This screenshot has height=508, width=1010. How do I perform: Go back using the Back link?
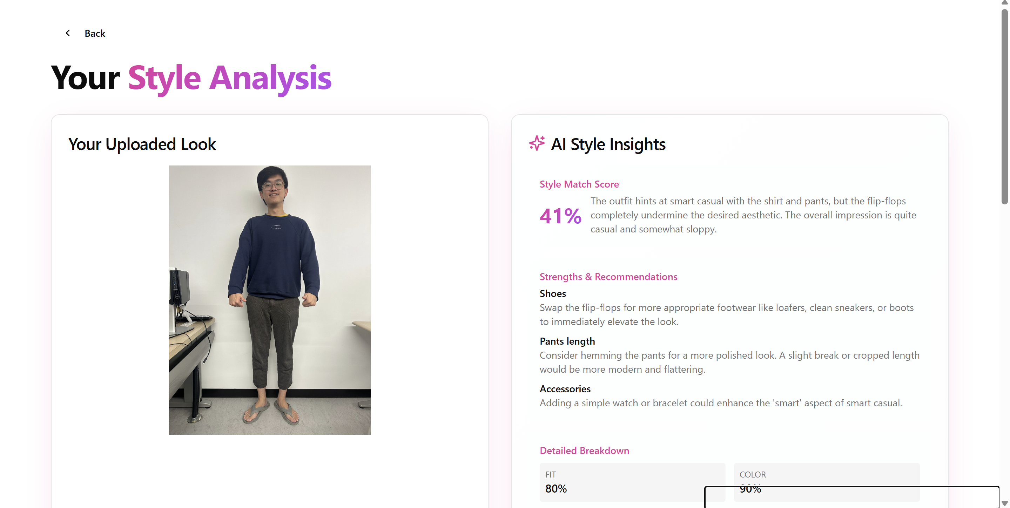[x=94, y=33]
